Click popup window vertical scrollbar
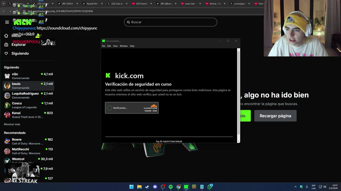The width and height of the screenshot is (341, 191). [x=238, y=93]
